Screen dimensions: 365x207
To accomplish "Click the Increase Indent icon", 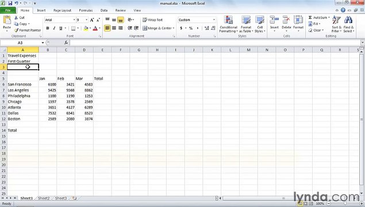I will [x=136, y=28].
